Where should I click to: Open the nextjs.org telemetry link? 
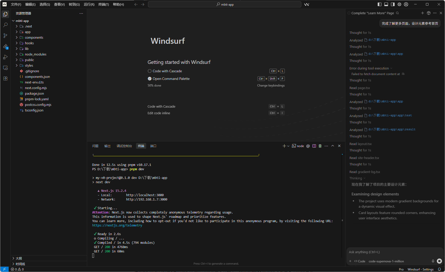117,225
